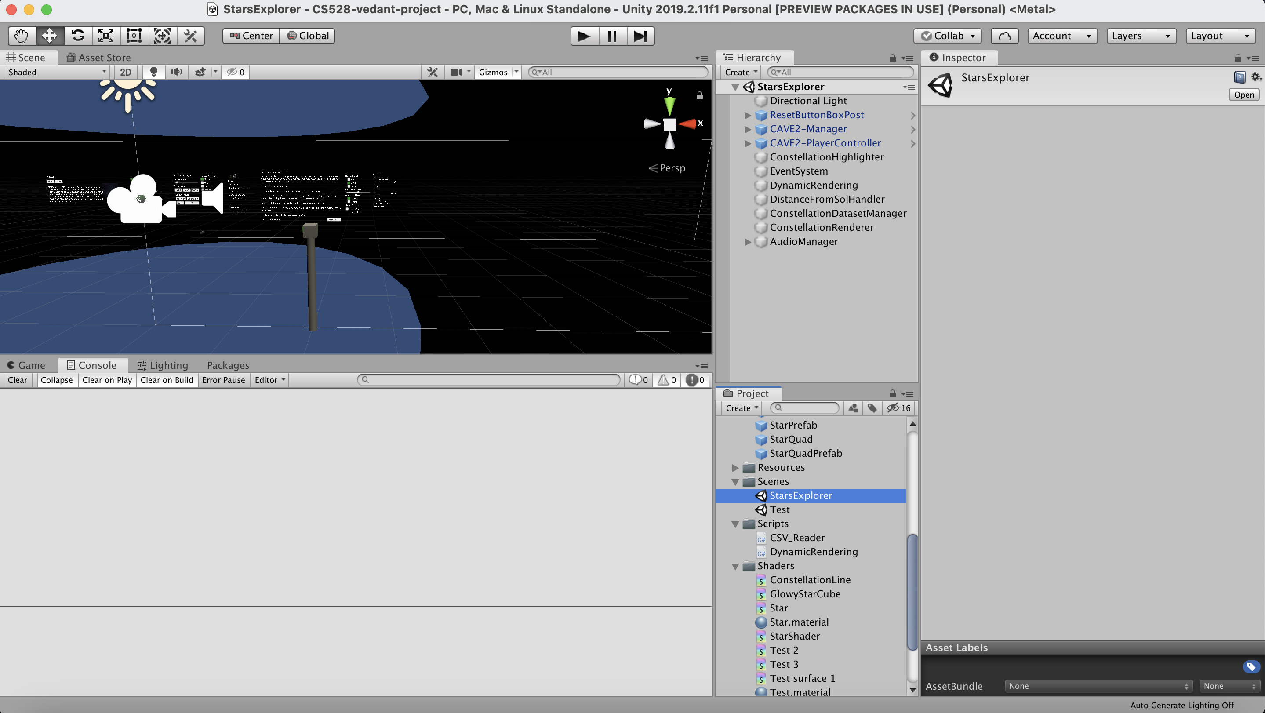Switch to the Packages tab
The image size is (1265, 713).
(228, 365)
